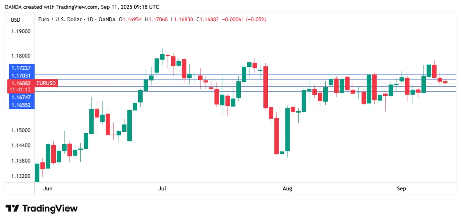The width and height of the screenshot is (461, 222).
Task: Select the red EURUSD price tag
Action: click(46, 83)
